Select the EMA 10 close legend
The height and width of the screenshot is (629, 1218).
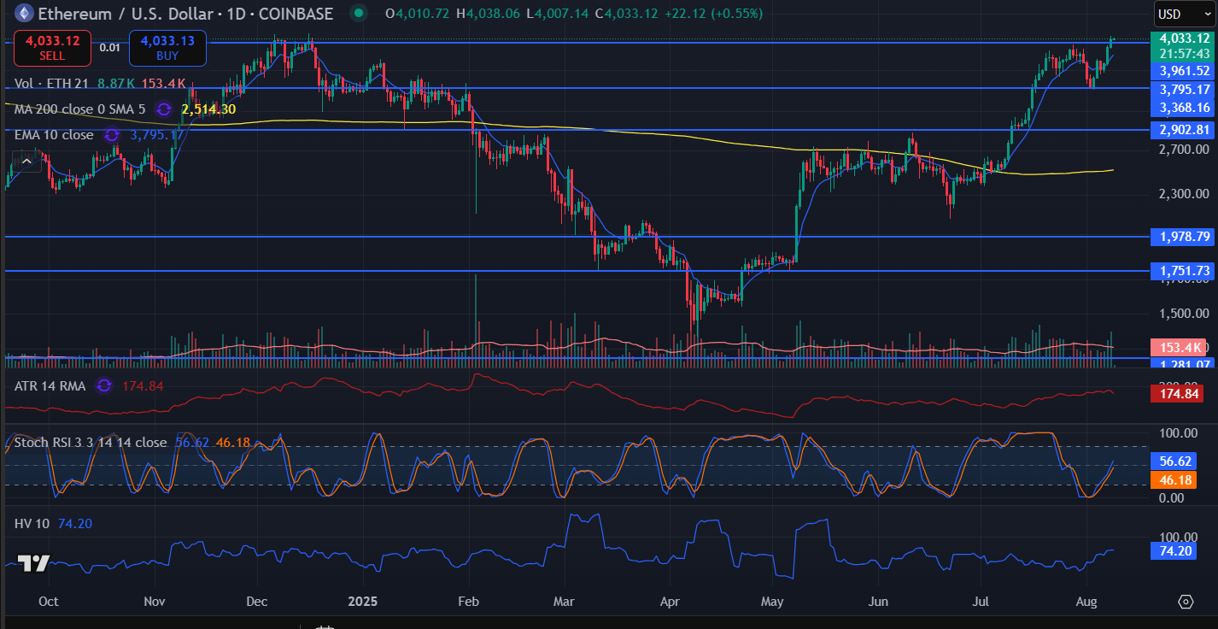pos(54,135)
